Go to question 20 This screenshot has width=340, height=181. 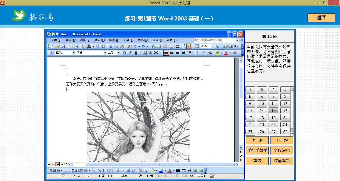coord(285,117)
